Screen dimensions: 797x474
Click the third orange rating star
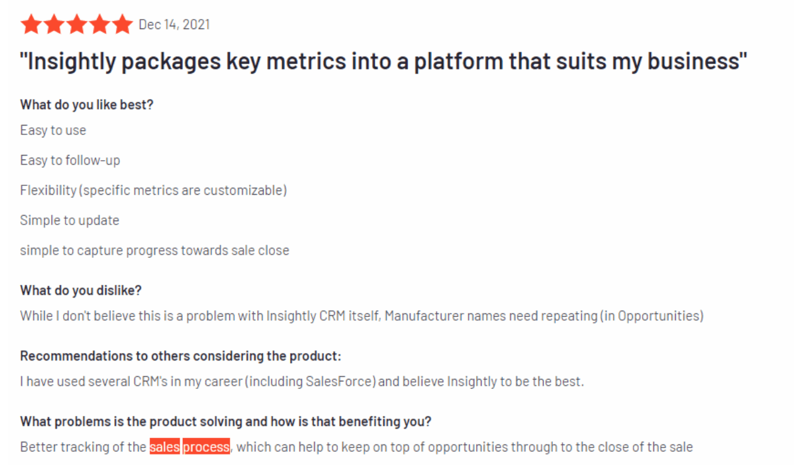point(77,25)
